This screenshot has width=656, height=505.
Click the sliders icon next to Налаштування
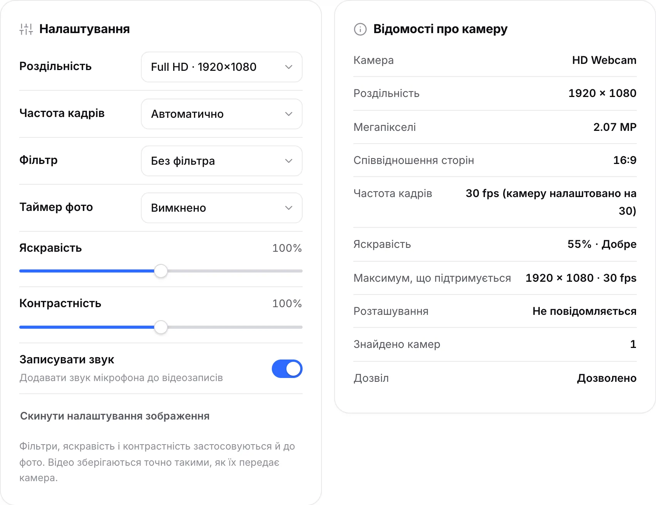26,29
